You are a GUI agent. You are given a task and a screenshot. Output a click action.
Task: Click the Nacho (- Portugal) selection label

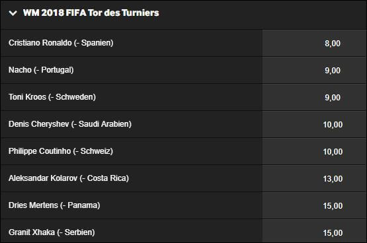click(41, 70)
